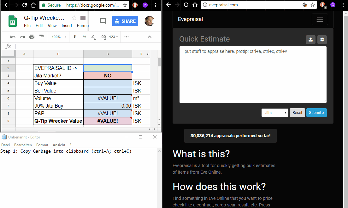Open the Datei menu in the Editor

pos(6,145)
